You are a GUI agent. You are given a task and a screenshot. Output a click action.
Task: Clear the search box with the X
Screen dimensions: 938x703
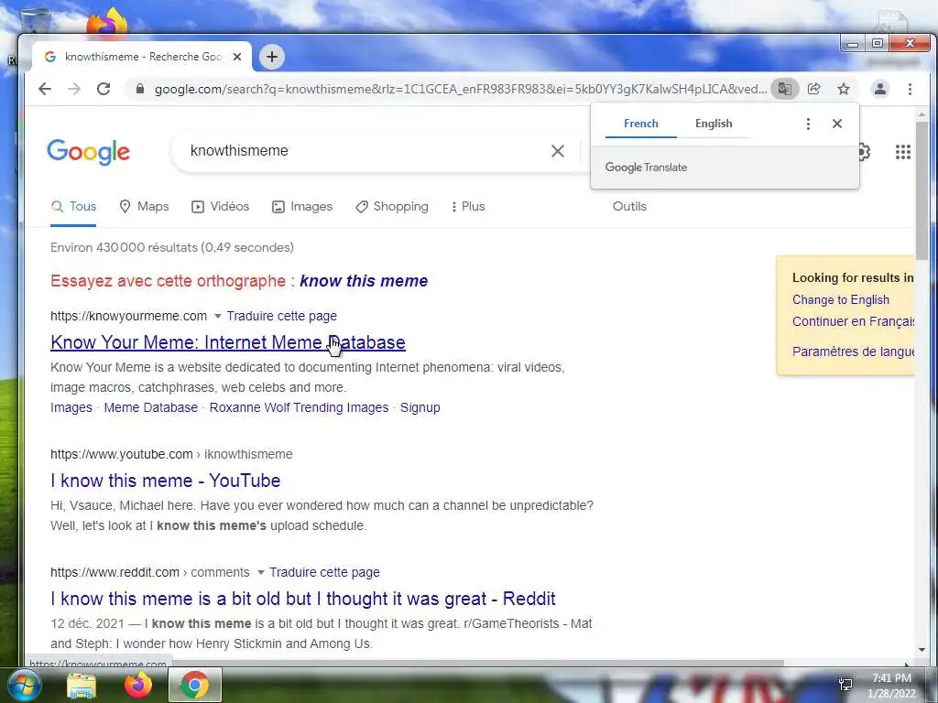point(558,151)
